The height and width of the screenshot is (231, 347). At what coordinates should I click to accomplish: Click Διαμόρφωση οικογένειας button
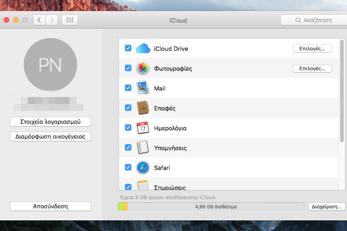(x=50, y=137)
